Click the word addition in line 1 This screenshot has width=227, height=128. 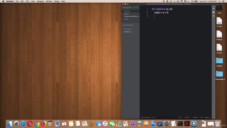(x=161, y=9)
